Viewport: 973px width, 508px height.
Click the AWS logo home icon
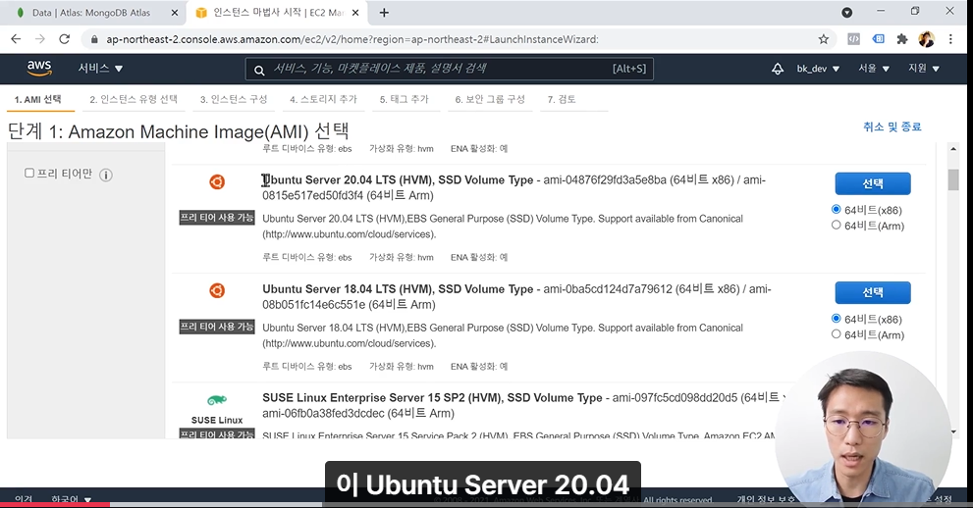(39, 68)
